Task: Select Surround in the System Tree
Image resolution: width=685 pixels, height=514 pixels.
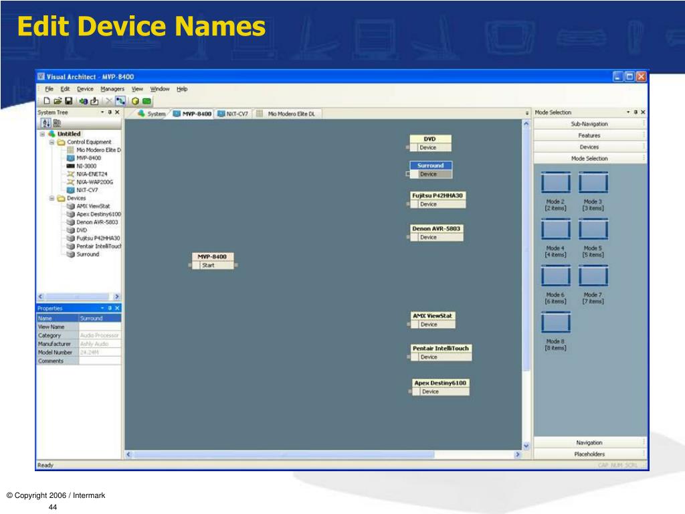Action: coord(83,254)
